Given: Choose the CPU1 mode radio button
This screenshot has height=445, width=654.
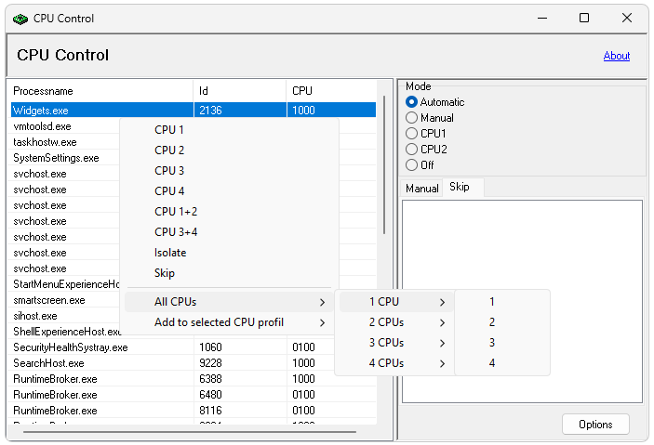Looking at the screenshot, I should point(412,134).
